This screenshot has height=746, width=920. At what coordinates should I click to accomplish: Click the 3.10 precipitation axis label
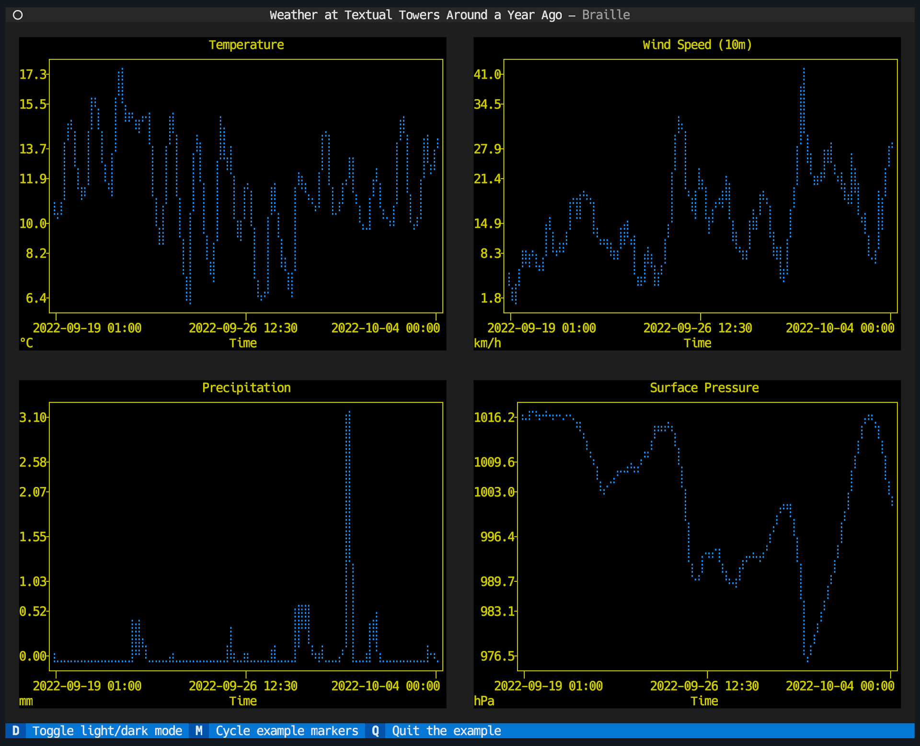(x=33, y=418)
